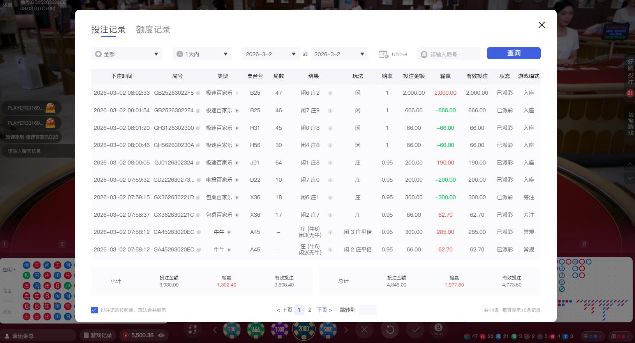Viewport: 635px width, 343px height.
Task: Click the UTC+8 timezone calendar icon
Action: coord(383,55)
